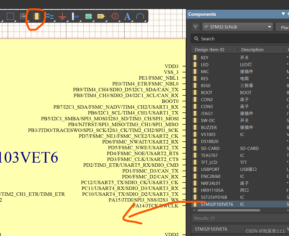Screen dimensions: 289x236
Task: Select the MIC component row
Action: [240, 72]
